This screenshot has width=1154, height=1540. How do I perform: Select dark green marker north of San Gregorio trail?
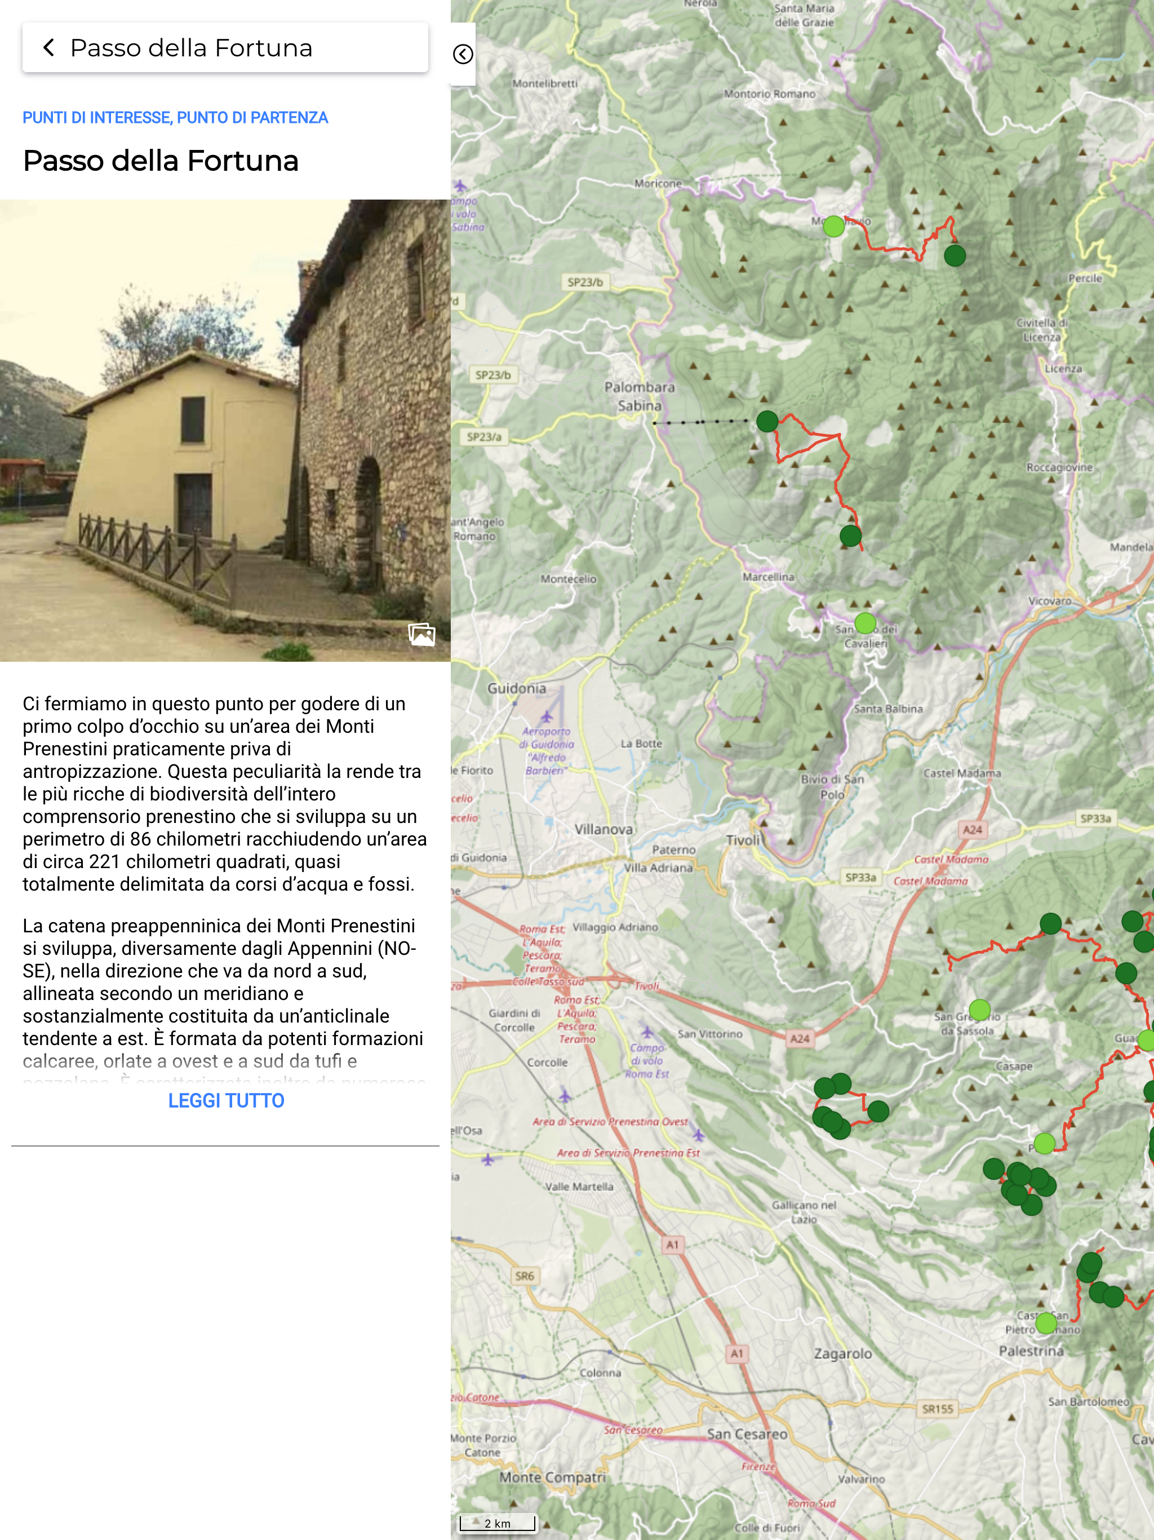[x=1050, y=924]
